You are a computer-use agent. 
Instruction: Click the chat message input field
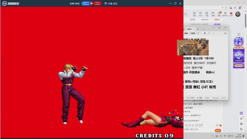pyautogui.click(x=199, y=129)
